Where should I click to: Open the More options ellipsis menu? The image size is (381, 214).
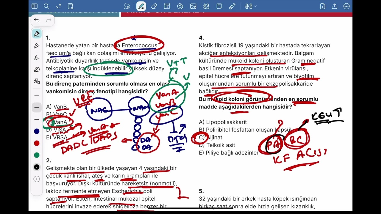point(346,6)
